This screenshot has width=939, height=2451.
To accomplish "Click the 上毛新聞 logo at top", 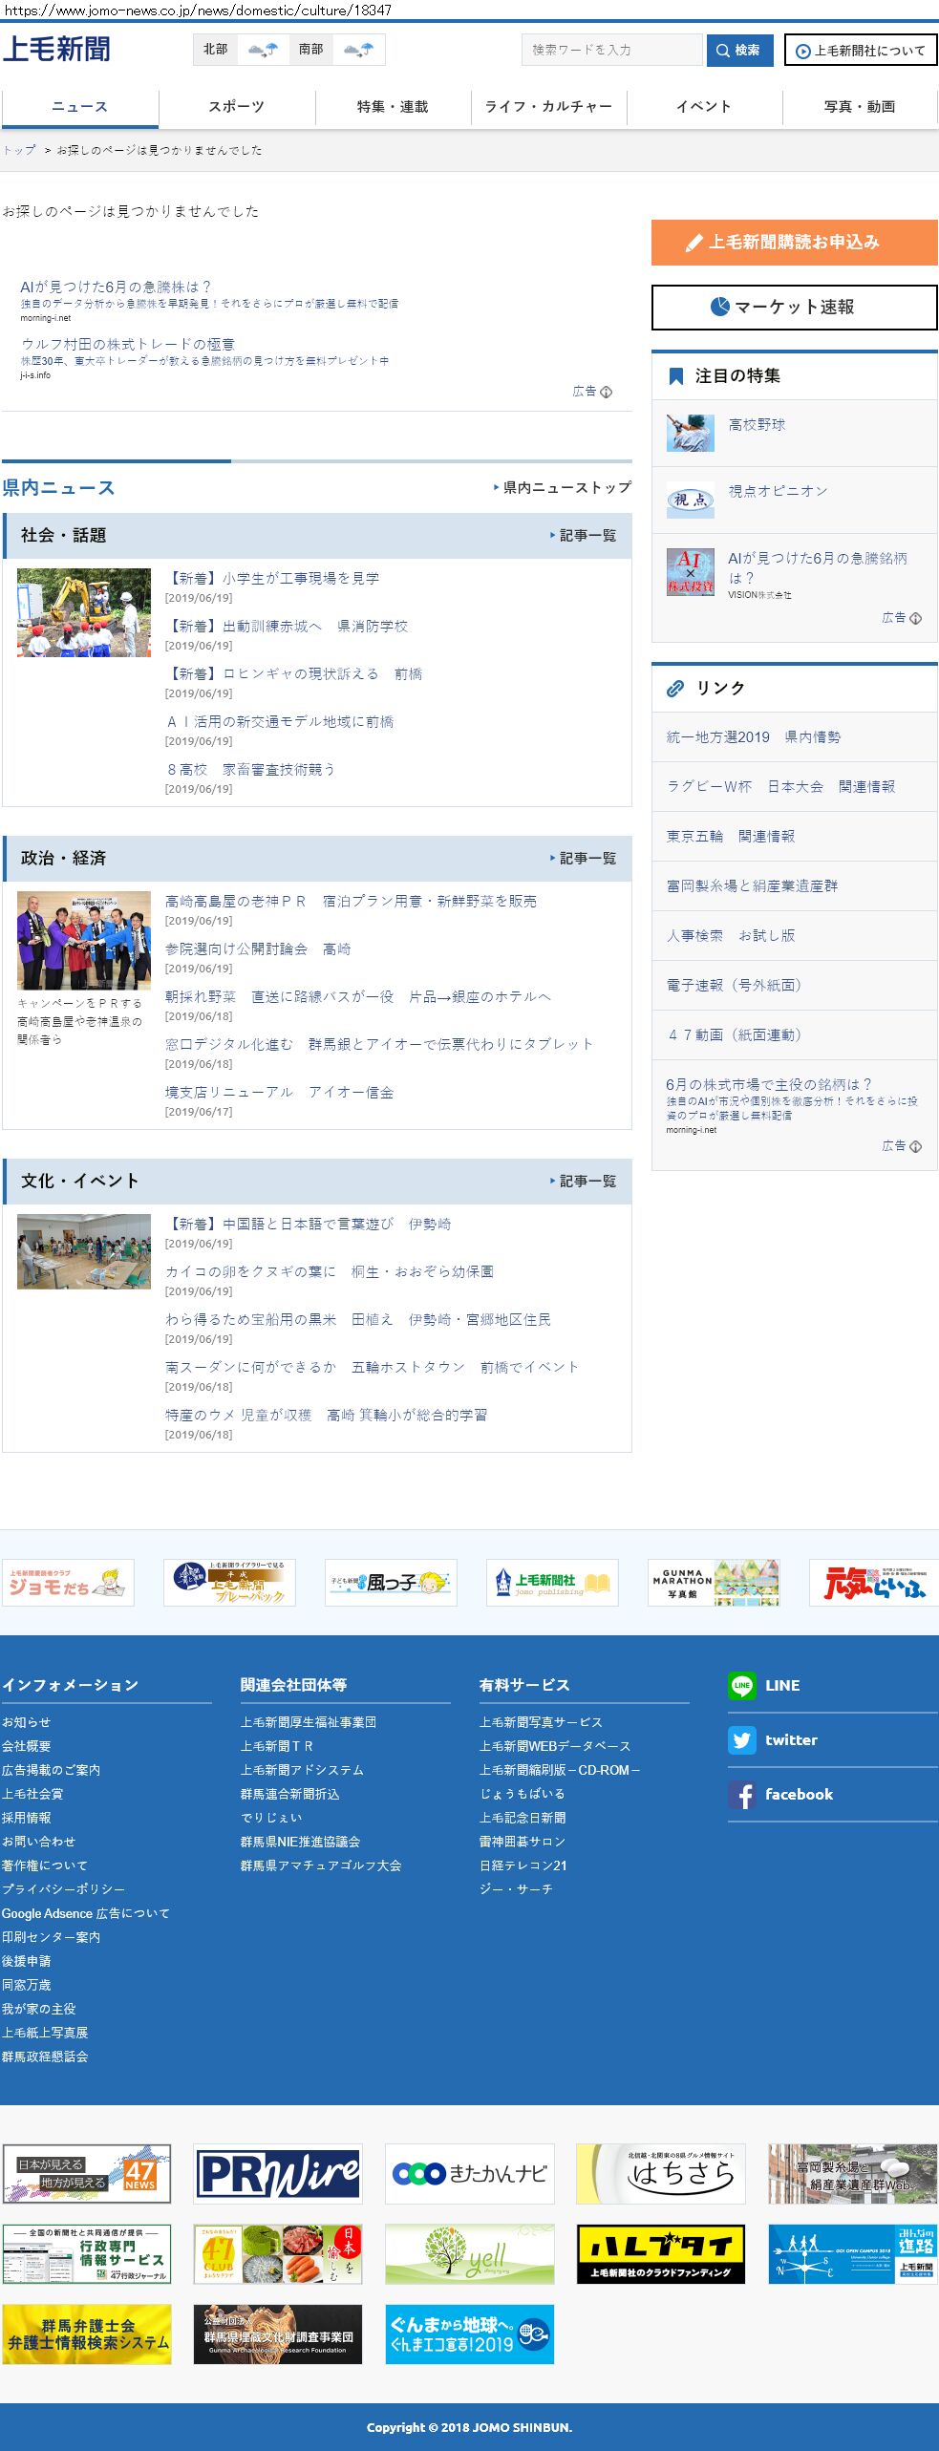I will tap(56, 50).
